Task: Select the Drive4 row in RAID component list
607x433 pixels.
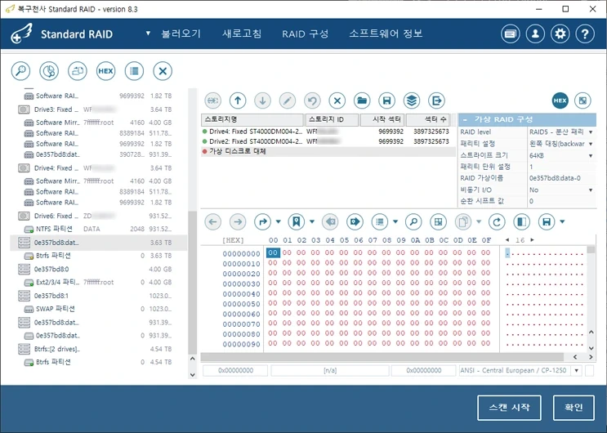Action: click(x=328, y=132)
